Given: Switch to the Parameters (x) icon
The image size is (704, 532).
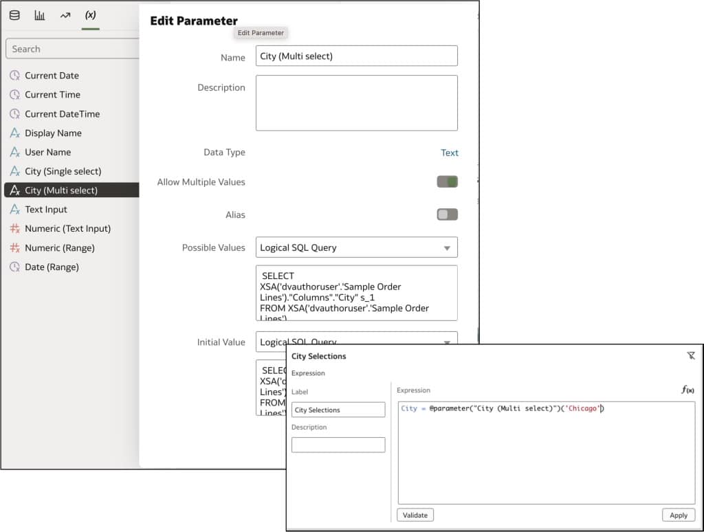Looking at the screenshot, I should coord(90,14).
